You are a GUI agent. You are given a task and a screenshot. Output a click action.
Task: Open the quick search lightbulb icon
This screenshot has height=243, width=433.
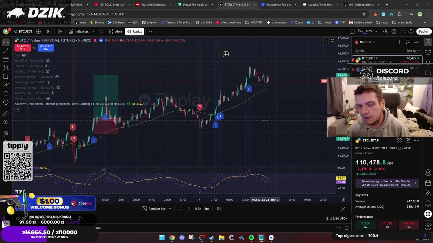click(x=385, y=31)
